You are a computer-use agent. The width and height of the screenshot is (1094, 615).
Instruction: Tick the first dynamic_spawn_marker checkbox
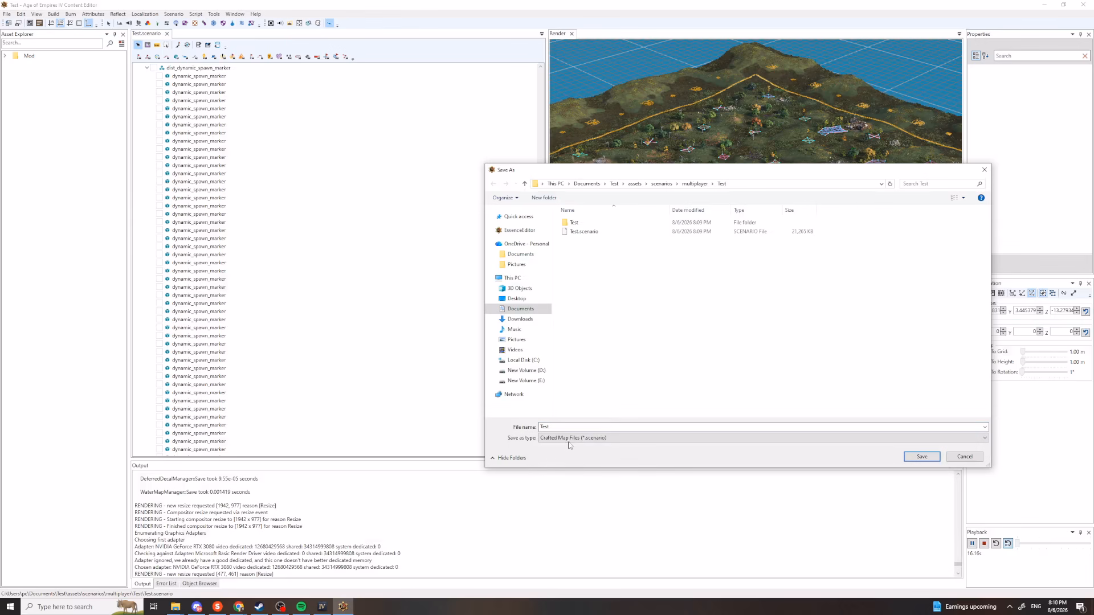pyautogui.click(x=160, y=76)
